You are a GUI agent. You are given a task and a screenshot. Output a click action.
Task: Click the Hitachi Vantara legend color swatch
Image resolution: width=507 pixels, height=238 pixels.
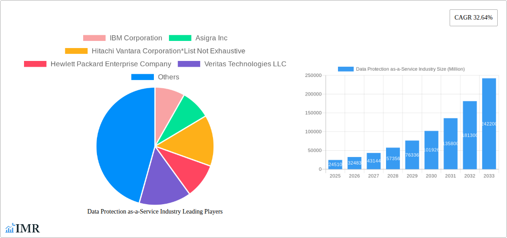(76, 51)
